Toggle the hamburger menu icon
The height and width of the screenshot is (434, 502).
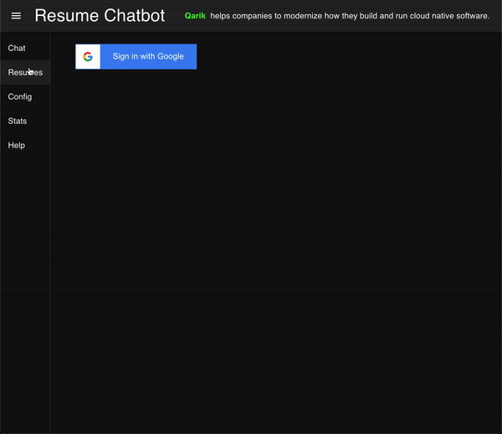point(16,16)
